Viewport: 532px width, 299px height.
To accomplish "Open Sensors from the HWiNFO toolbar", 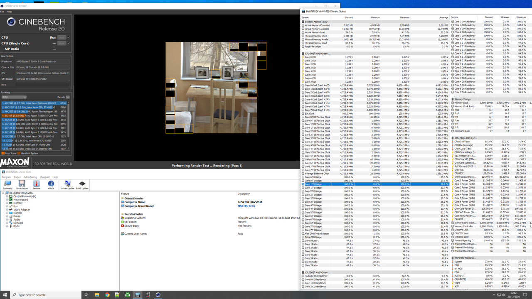I will click(x=36, y=185).
